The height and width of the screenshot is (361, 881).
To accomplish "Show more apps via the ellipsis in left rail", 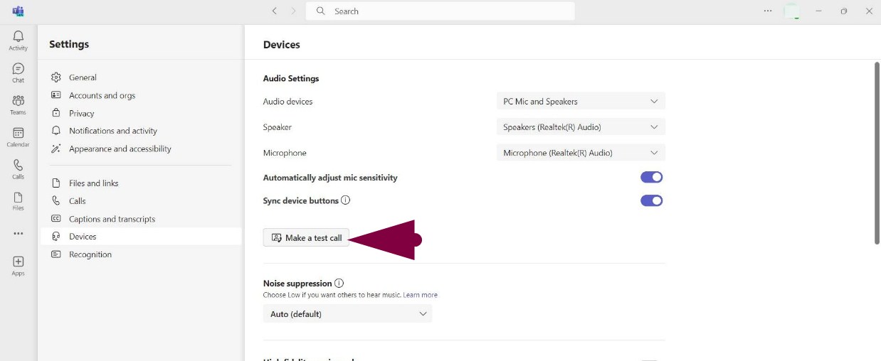I will (18, 233).
